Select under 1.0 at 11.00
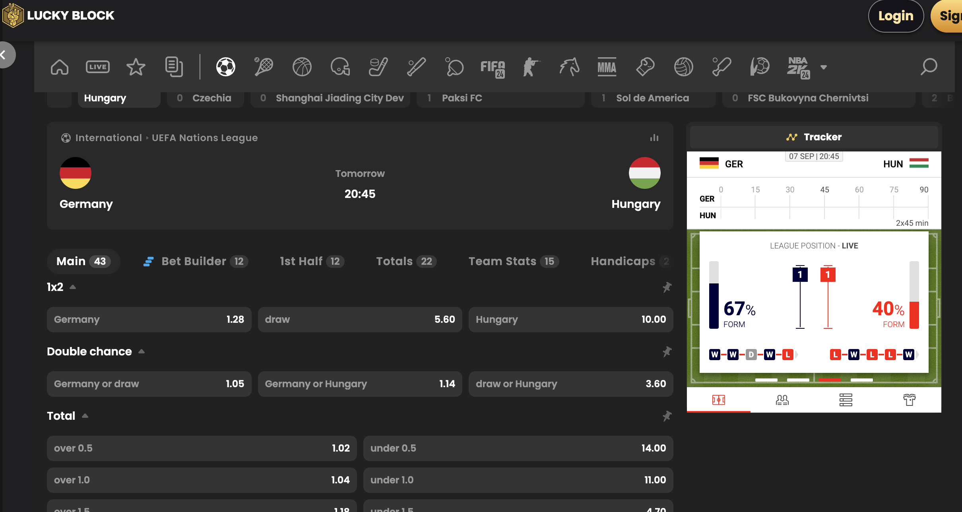Viewport: 962px width, 512px height. (518, 480)
